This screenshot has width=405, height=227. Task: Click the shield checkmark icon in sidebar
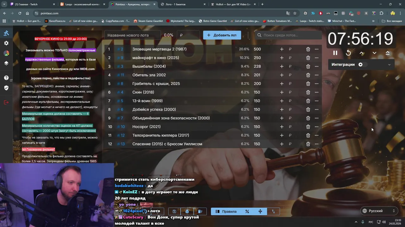pyautogui.click(x=6, y=88)
